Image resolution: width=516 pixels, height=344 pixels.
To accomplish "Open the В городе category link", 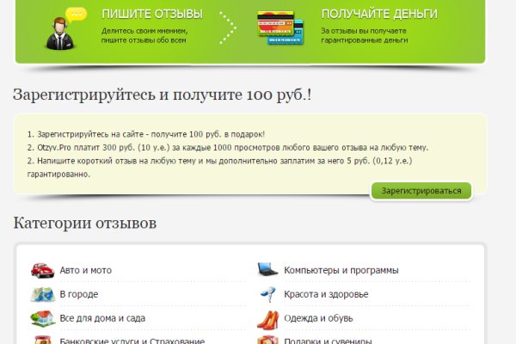I will 78,294.
